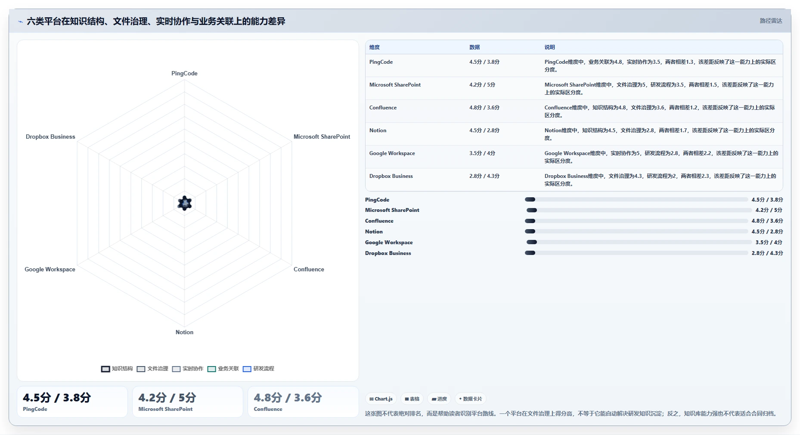Viewport: 800px width, 435px height.
Task: Click the 数据 column header
Action: [x=474, y=47]
